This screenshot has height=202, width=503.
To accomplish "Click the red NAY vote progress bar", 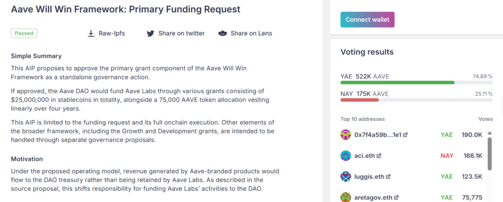I will 359,100.
